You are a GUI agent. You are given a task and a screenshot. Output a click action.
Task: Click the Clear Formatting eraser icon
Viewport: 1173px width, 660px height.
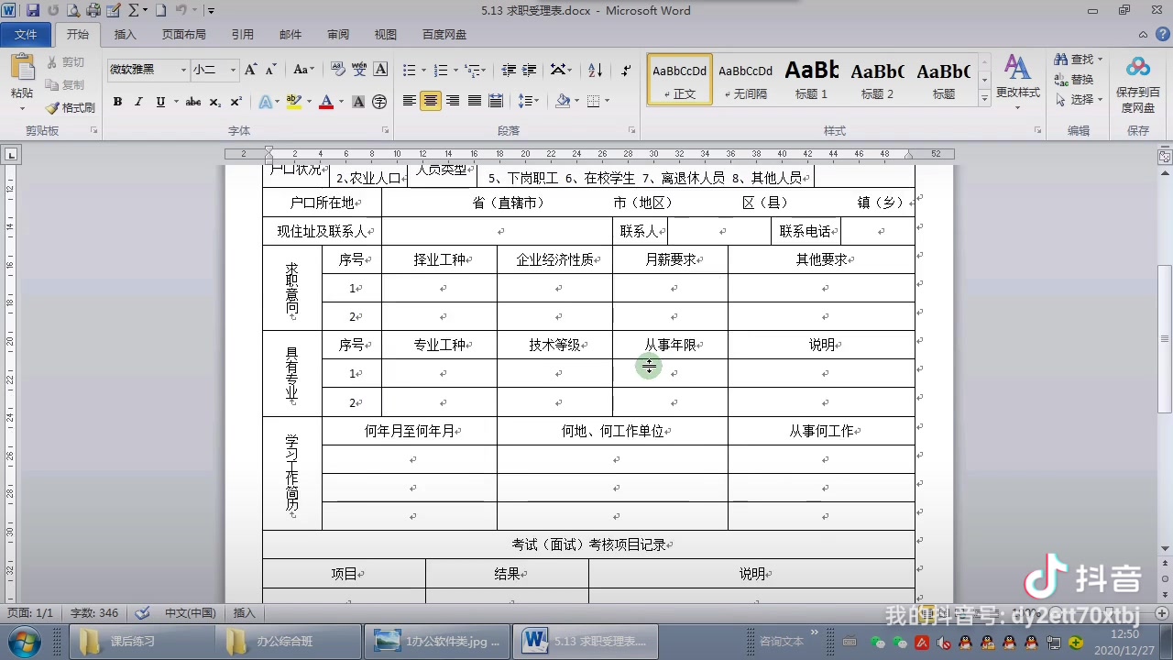[337, 70]
